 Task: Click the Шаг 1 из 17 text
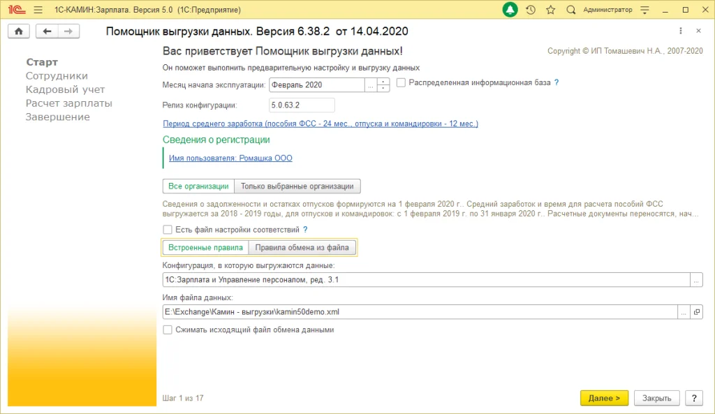coord(183,398)
